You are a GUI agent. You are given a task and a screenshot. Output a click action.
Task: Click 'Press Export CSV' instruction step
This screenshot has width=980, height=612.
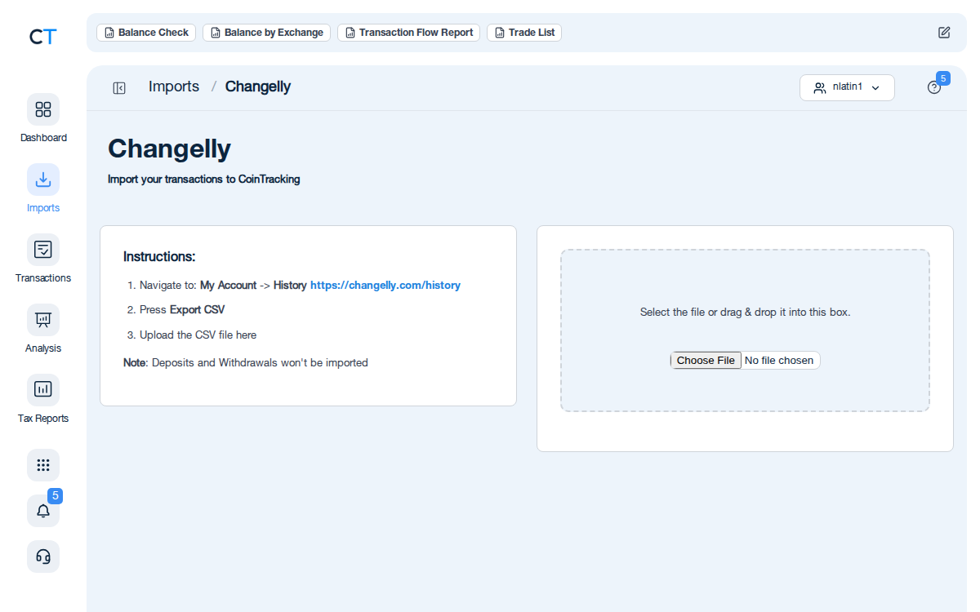coord(182,310)
